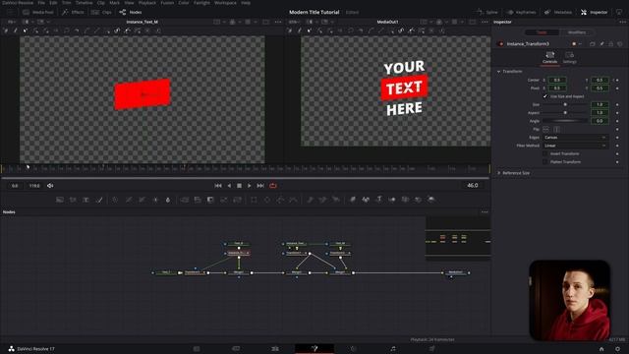Play forward in transport controls
The height and width of the screenshot is (354, 629).
(250, 186)
